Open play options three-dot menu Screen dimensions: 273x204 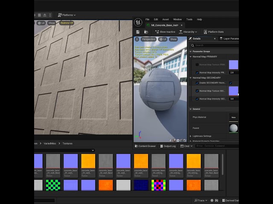(50, 15)
